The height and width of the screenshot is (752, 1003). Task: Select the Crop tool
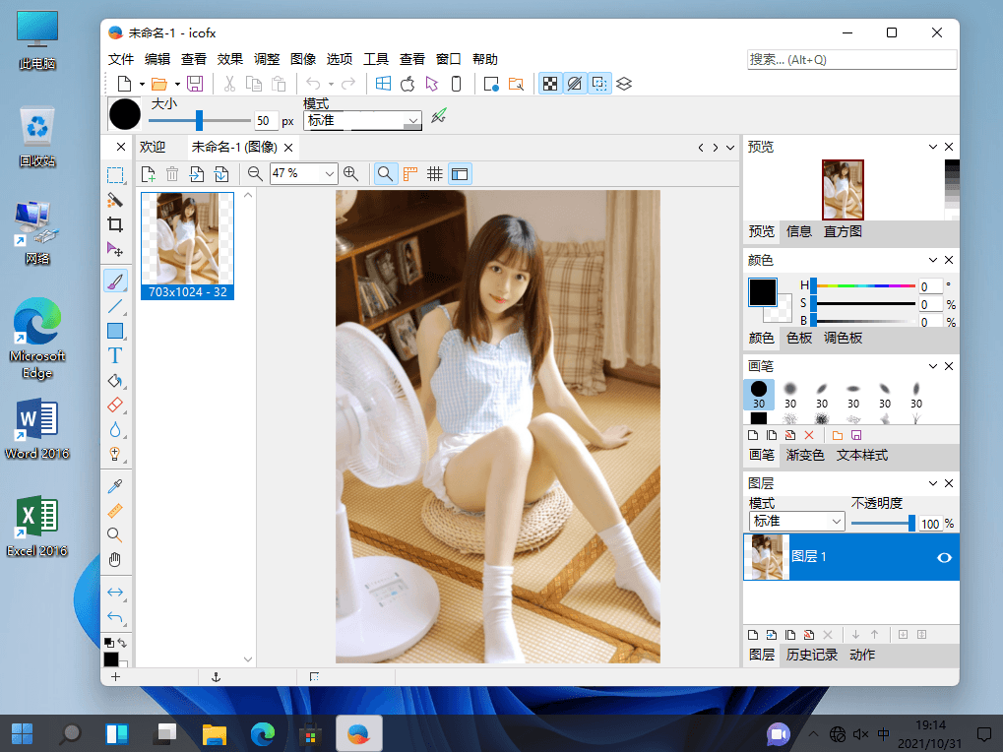[x=115, y=224]
